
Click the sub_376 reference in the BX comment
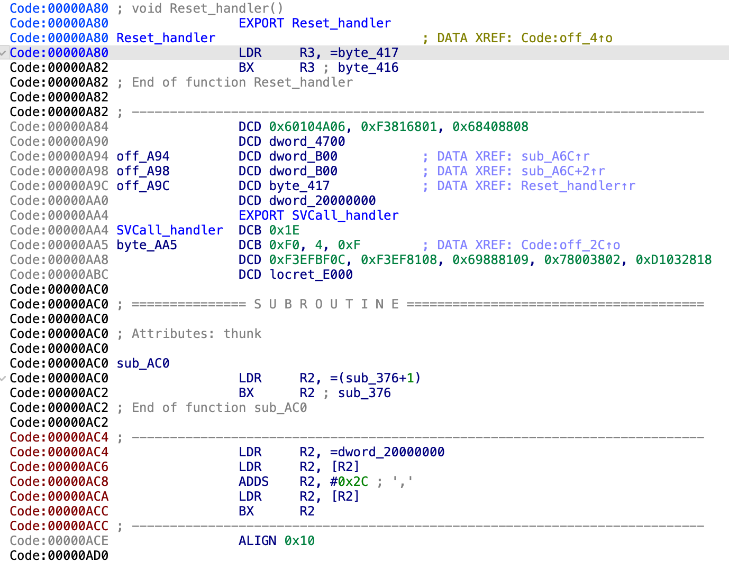(x=364, y=392)
